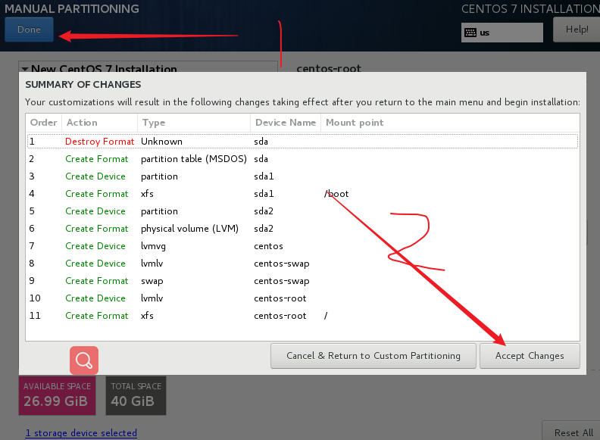This screenshot has width=600, height=440.
Task: Open the Help! button
Action: pyautogui.click(x=577, y=30)
